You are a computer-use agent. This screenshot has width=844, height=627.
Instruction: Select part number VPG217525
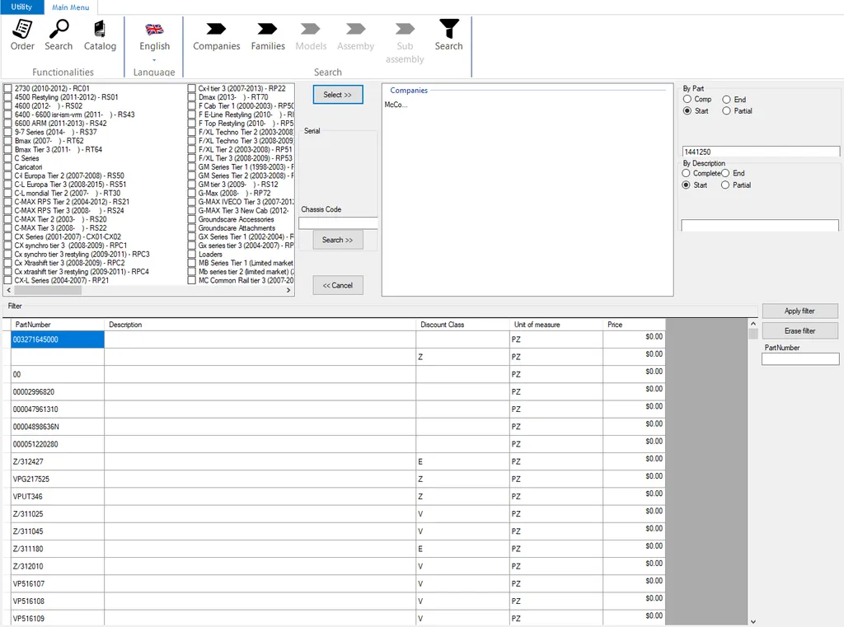click(58, 479)
